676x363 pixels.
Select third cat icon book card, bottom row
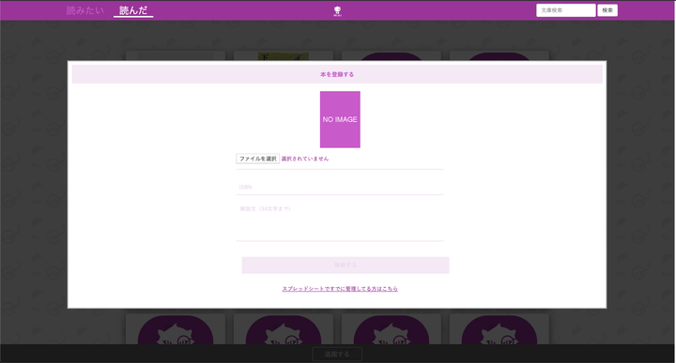(x=391, y=329)
